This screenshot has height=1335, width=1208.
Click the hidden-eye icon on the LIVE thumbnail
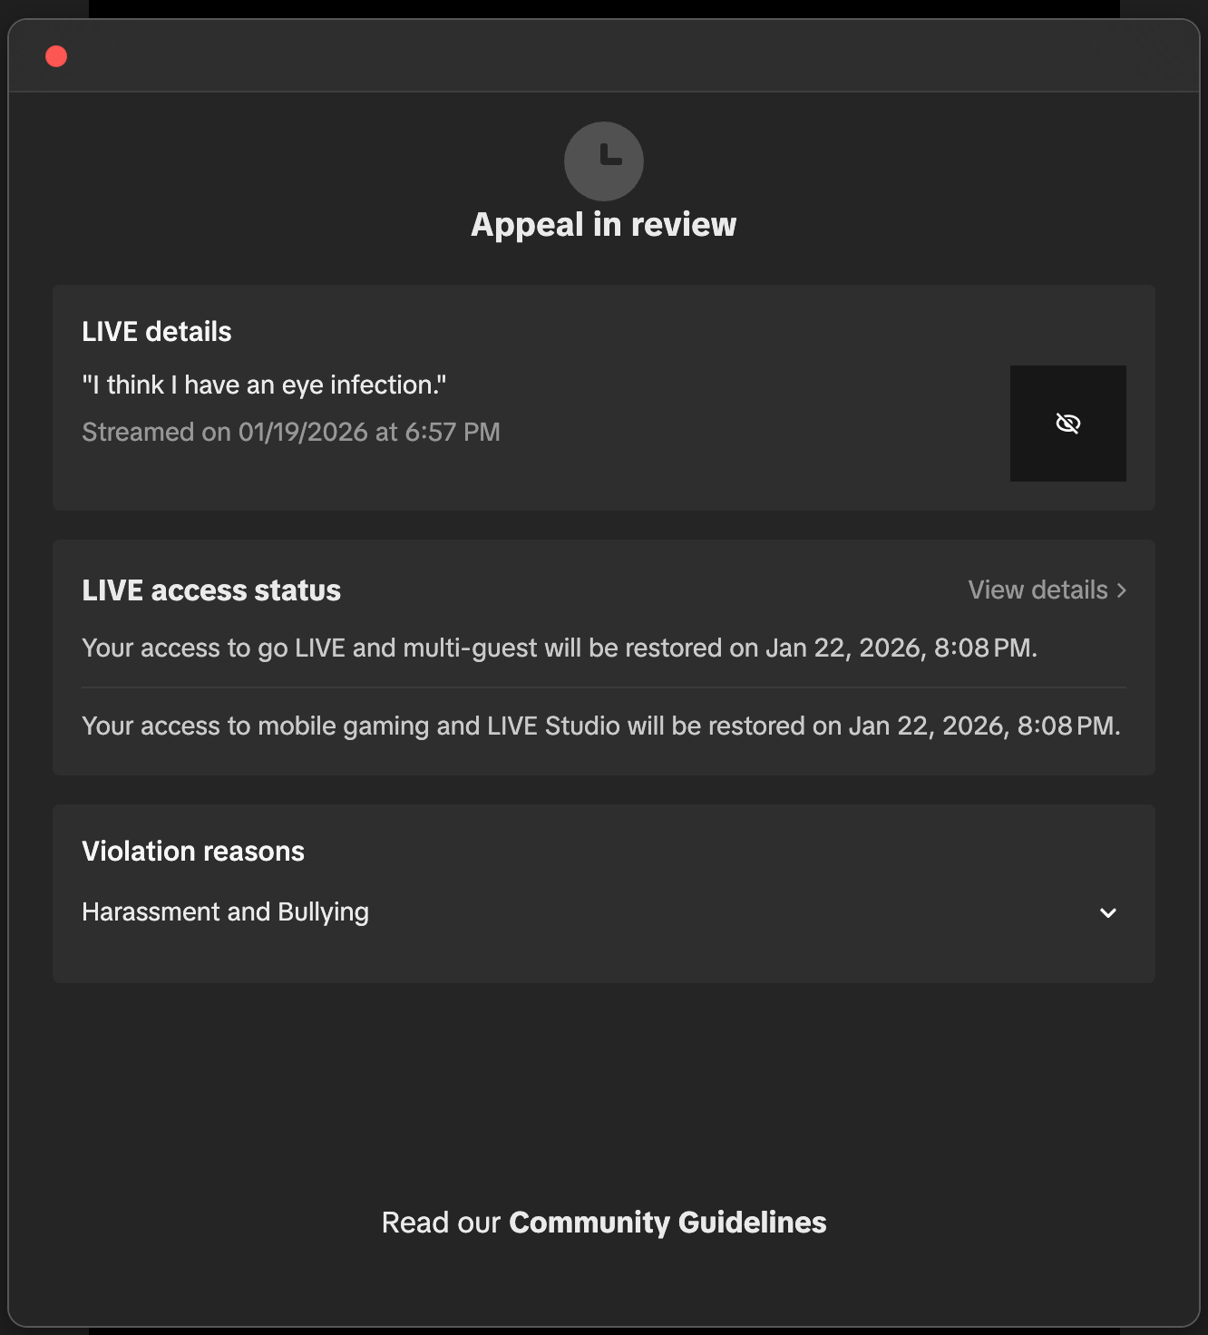(x=1068, y=424)
